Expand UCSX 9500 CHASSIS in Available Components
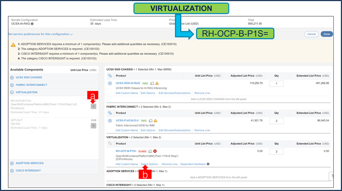 point(12,78)
